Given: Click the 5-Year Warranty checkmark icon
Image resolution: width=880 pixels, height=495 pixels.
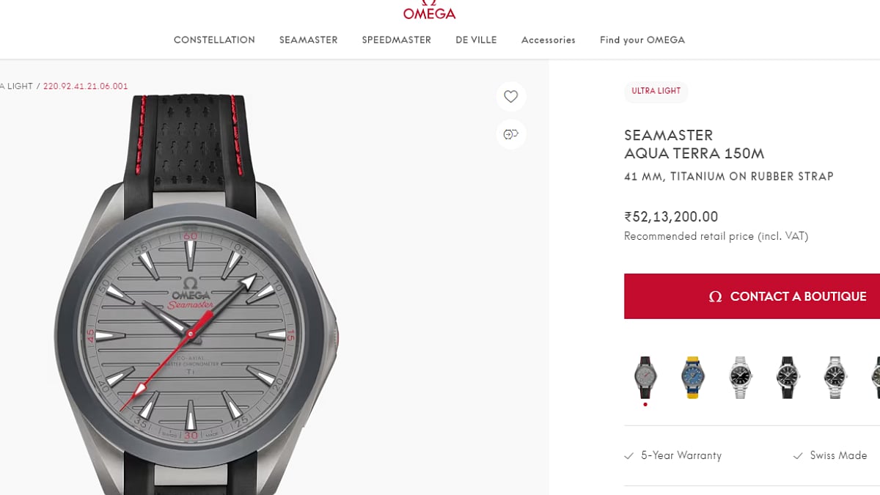Looking at the screenshot, I should (628, 456).
